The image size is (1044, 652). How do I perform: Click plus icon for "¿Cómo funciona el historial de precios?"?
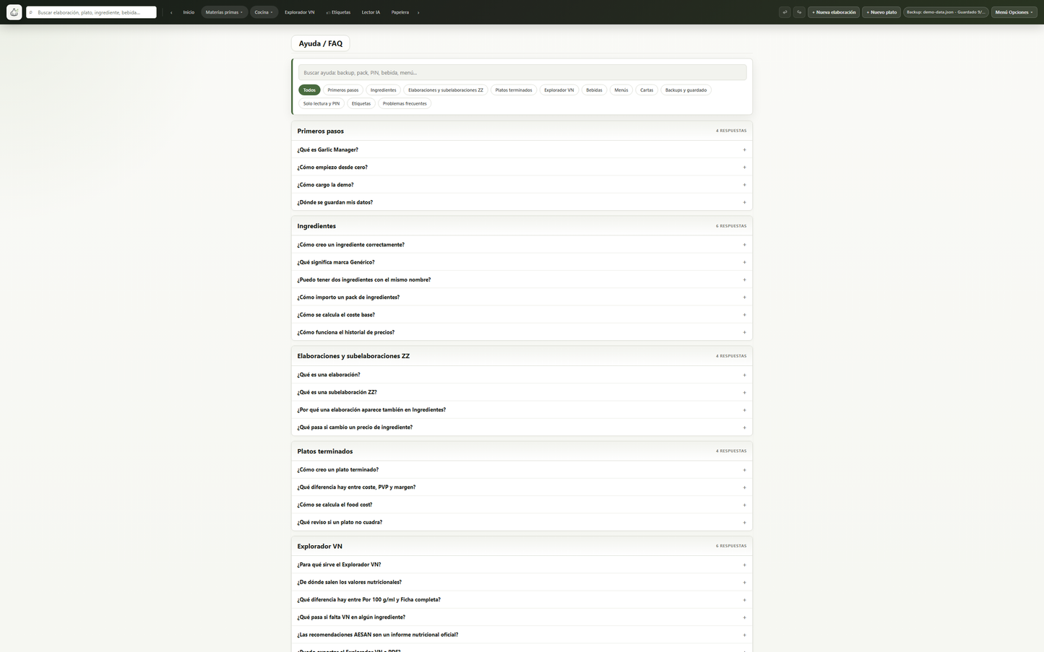pyautogui.click(x=744, y=332)
